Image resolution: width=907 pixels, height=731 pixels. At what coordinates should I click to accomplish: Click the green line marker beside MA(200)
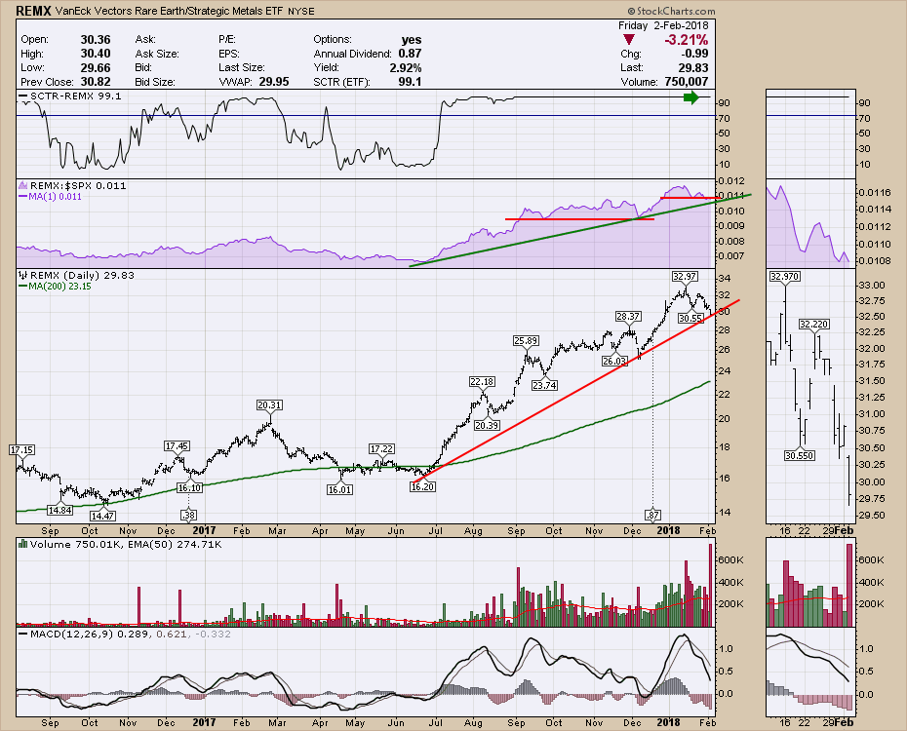[x=23, y=286]
